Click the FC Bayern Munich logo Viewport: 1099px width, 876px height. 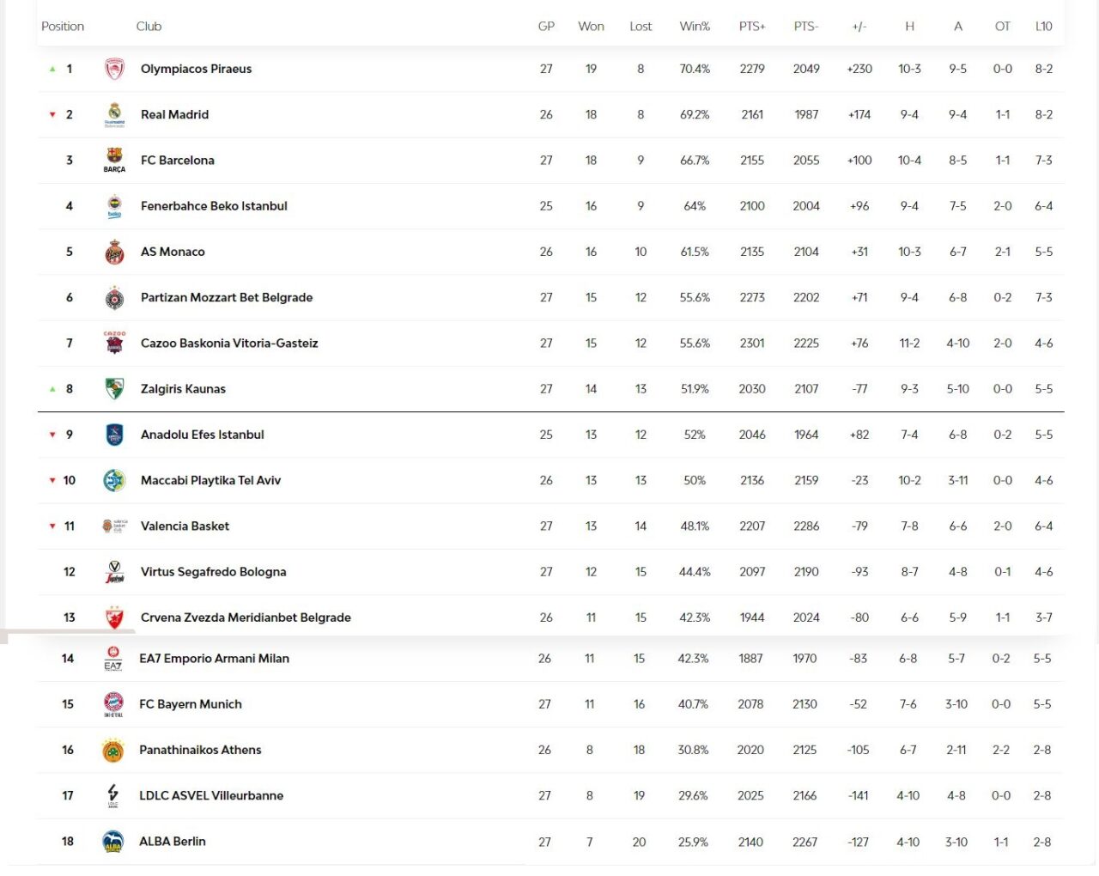coord(112,704)
